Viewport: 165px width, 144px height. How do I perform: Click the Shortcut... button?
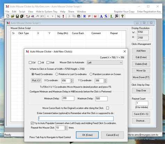pyautogui.click(x=141, y=121)
